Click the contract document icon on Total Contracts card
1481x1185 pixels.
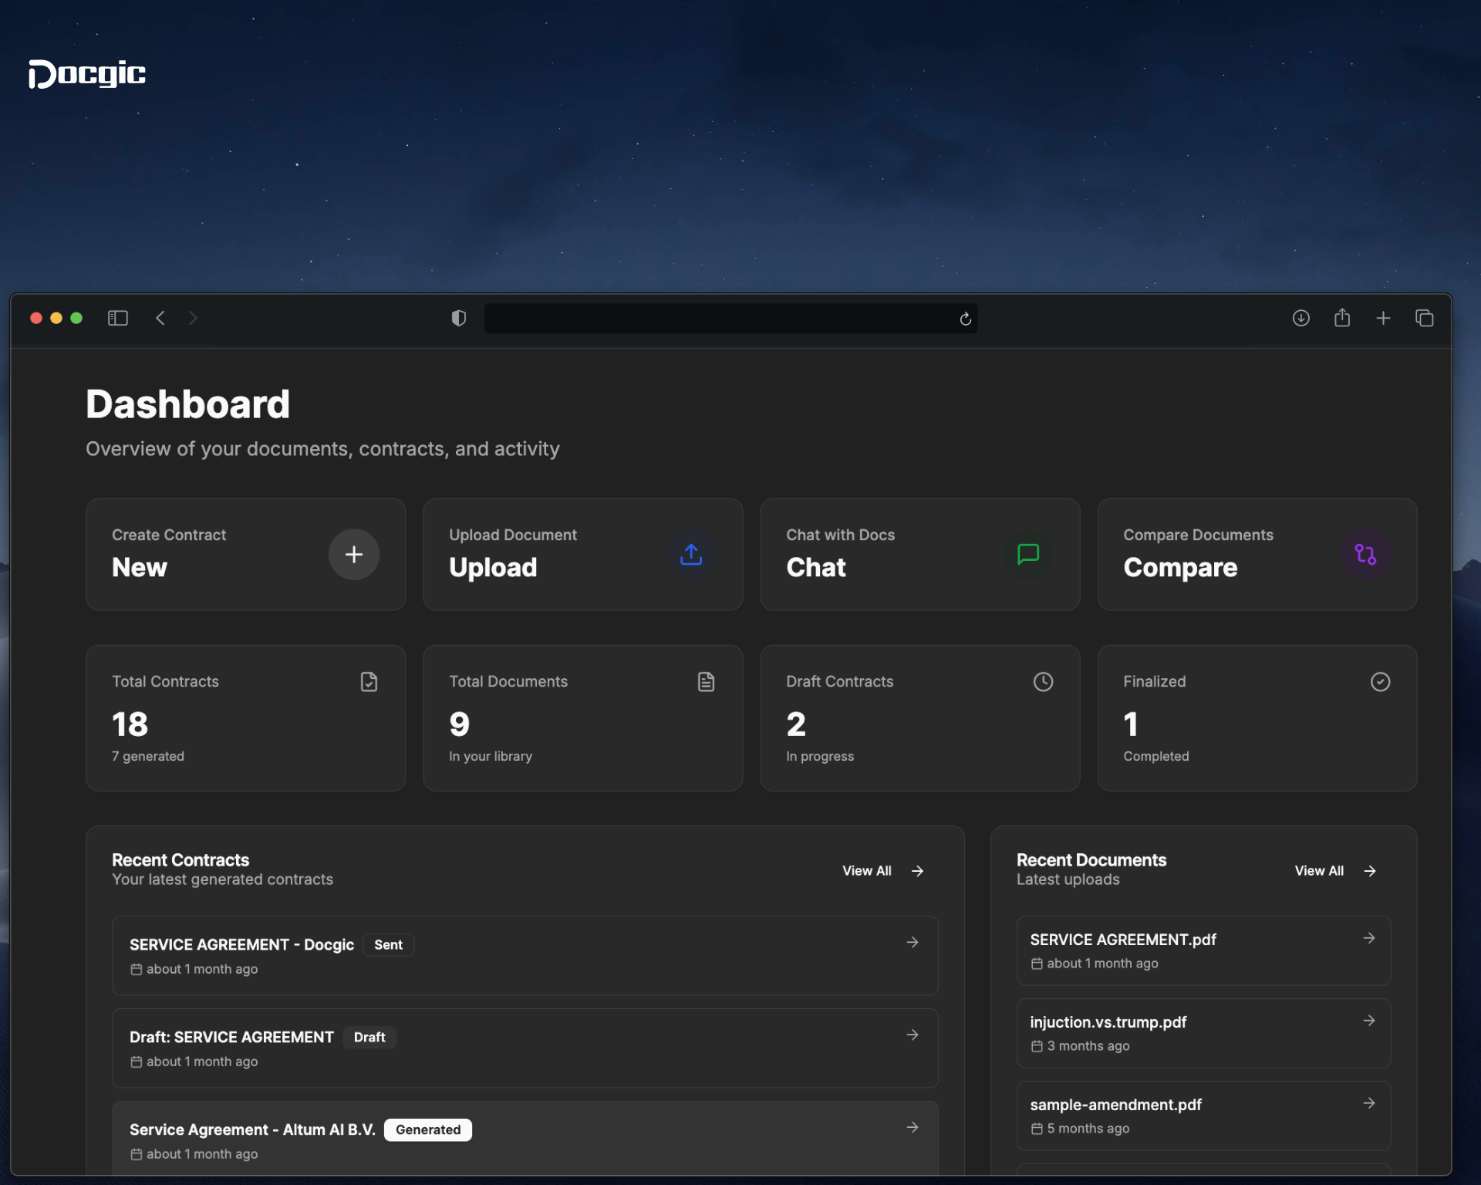click(x=369, y=681)
